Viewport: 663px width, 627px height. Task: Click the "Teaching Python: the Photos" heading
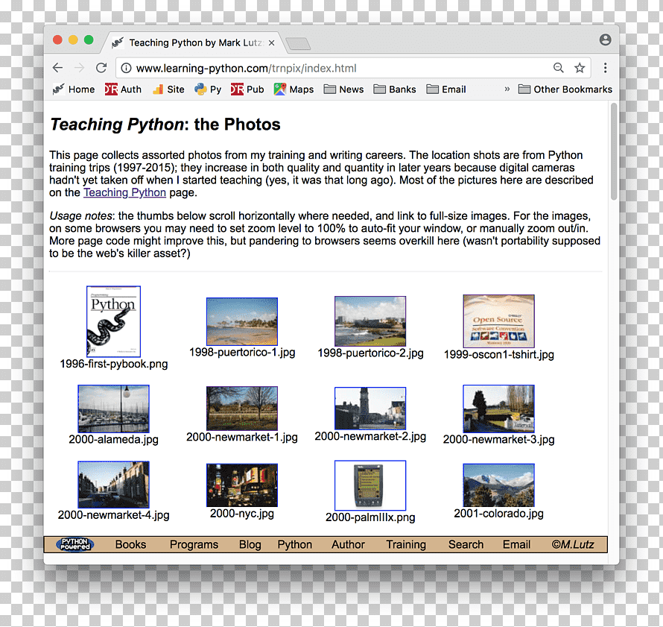tap(165, 125)
